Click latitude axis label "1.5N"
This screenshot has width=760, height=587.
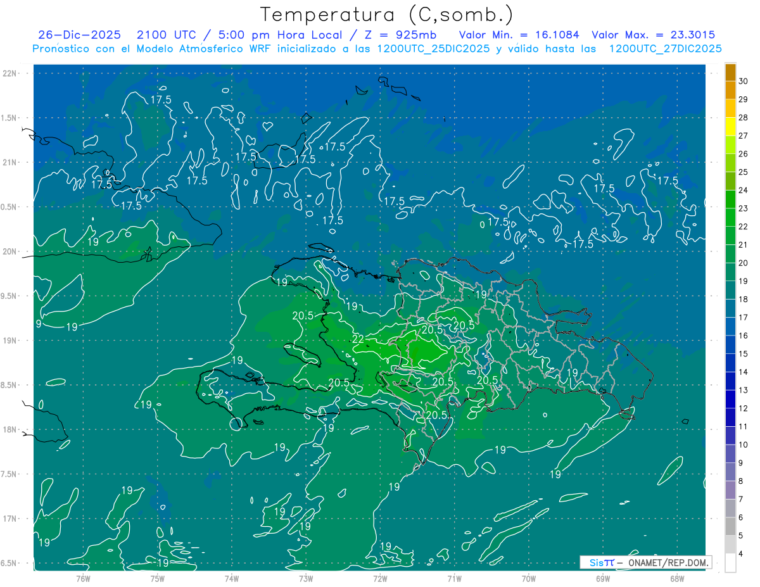click(x=9, y=118)
